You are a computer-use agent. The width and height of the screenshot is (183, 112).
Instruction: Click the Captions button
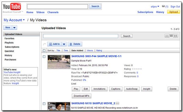click(x=116, y=89)
